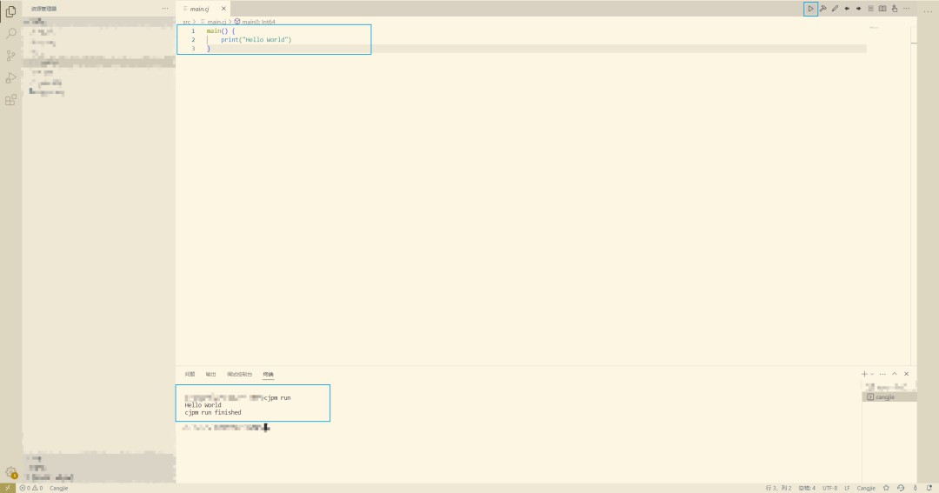
Task: Select the main.cj editor tab
Action: click(199, 9)
